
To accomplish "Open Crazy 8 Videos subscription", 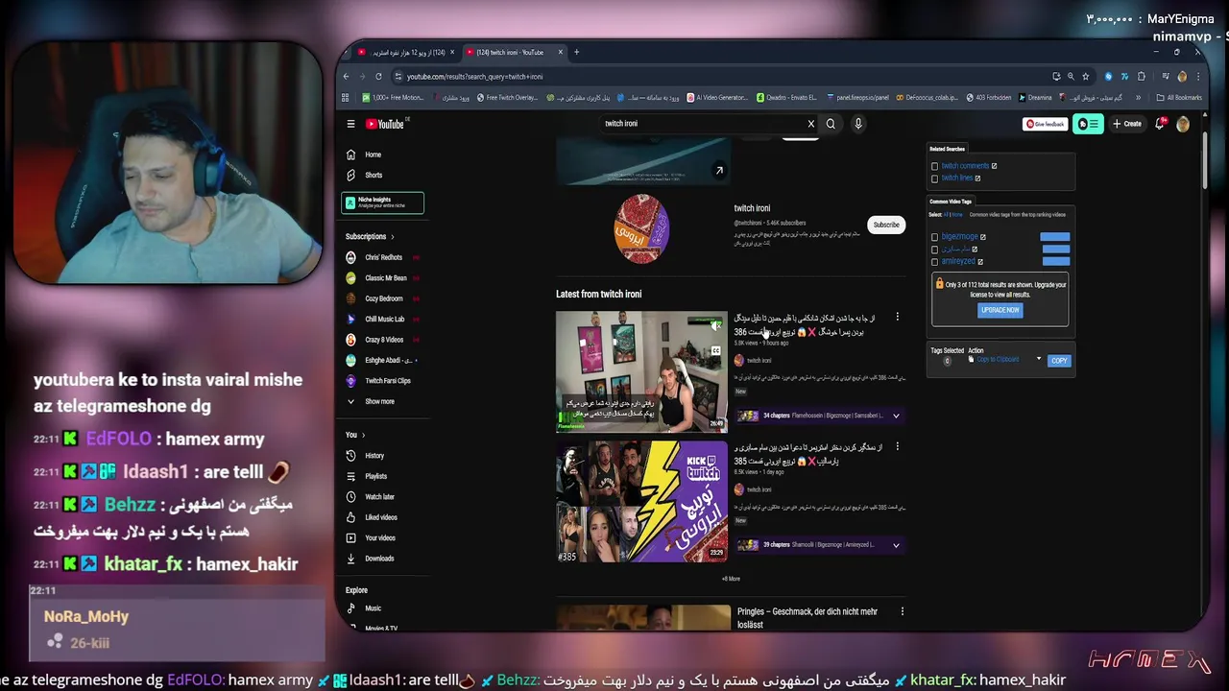I will click(382, 340).
